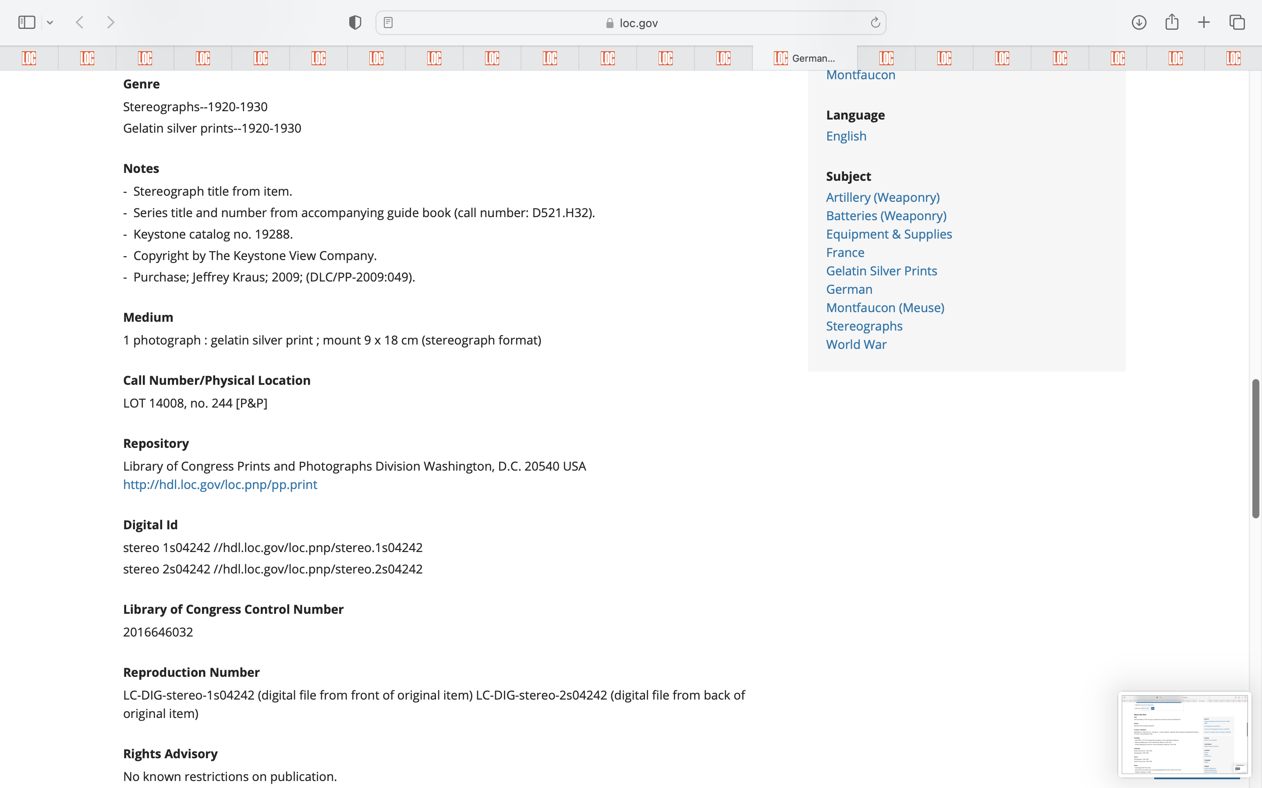
Task: Open the Montfaucon (Meuse) subject link
Action: tap(885, 307)
